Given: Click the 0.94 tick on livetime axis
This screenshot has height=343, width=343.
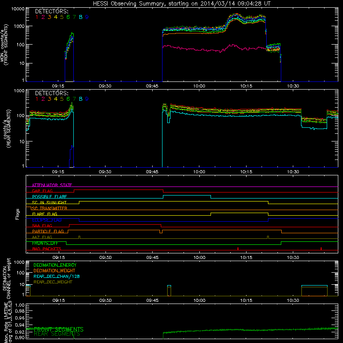Looking at the screenshot, I should click(x=20, y=325).
